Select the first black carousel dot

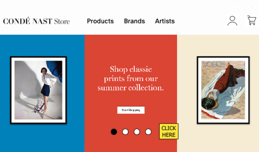pos(114,132)
